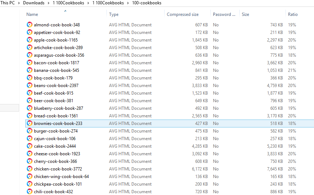
Task: Select file name blueberry-cook-book-287
Action: (58, 108)
